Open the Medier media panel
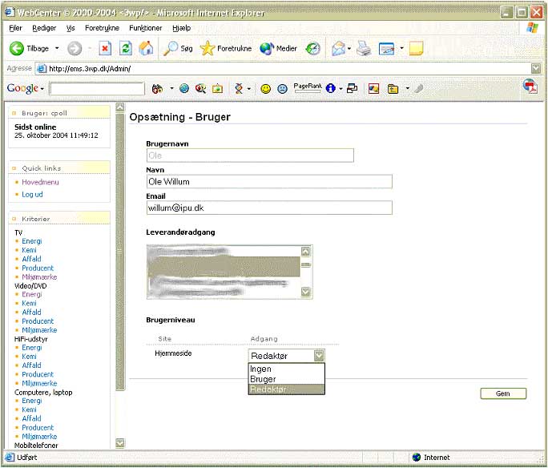The width and height of the screenshot is (548, 468). coord(278,49)
